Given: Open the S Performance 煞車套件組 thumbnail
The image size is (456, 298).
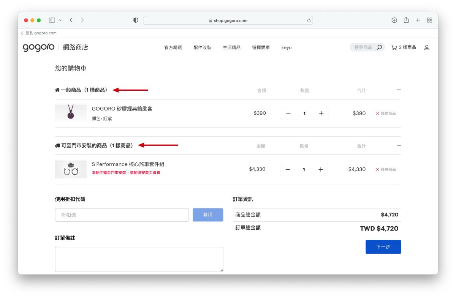Looking at the screenshot, I should (71, 169).
